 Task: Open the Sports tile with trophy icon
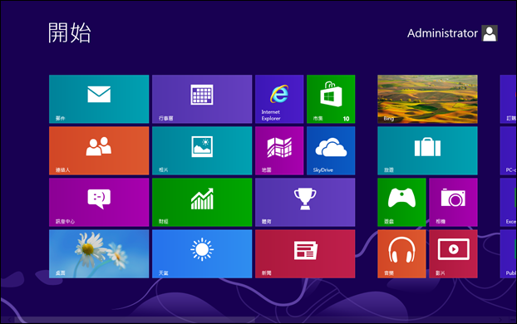point(305,202)
